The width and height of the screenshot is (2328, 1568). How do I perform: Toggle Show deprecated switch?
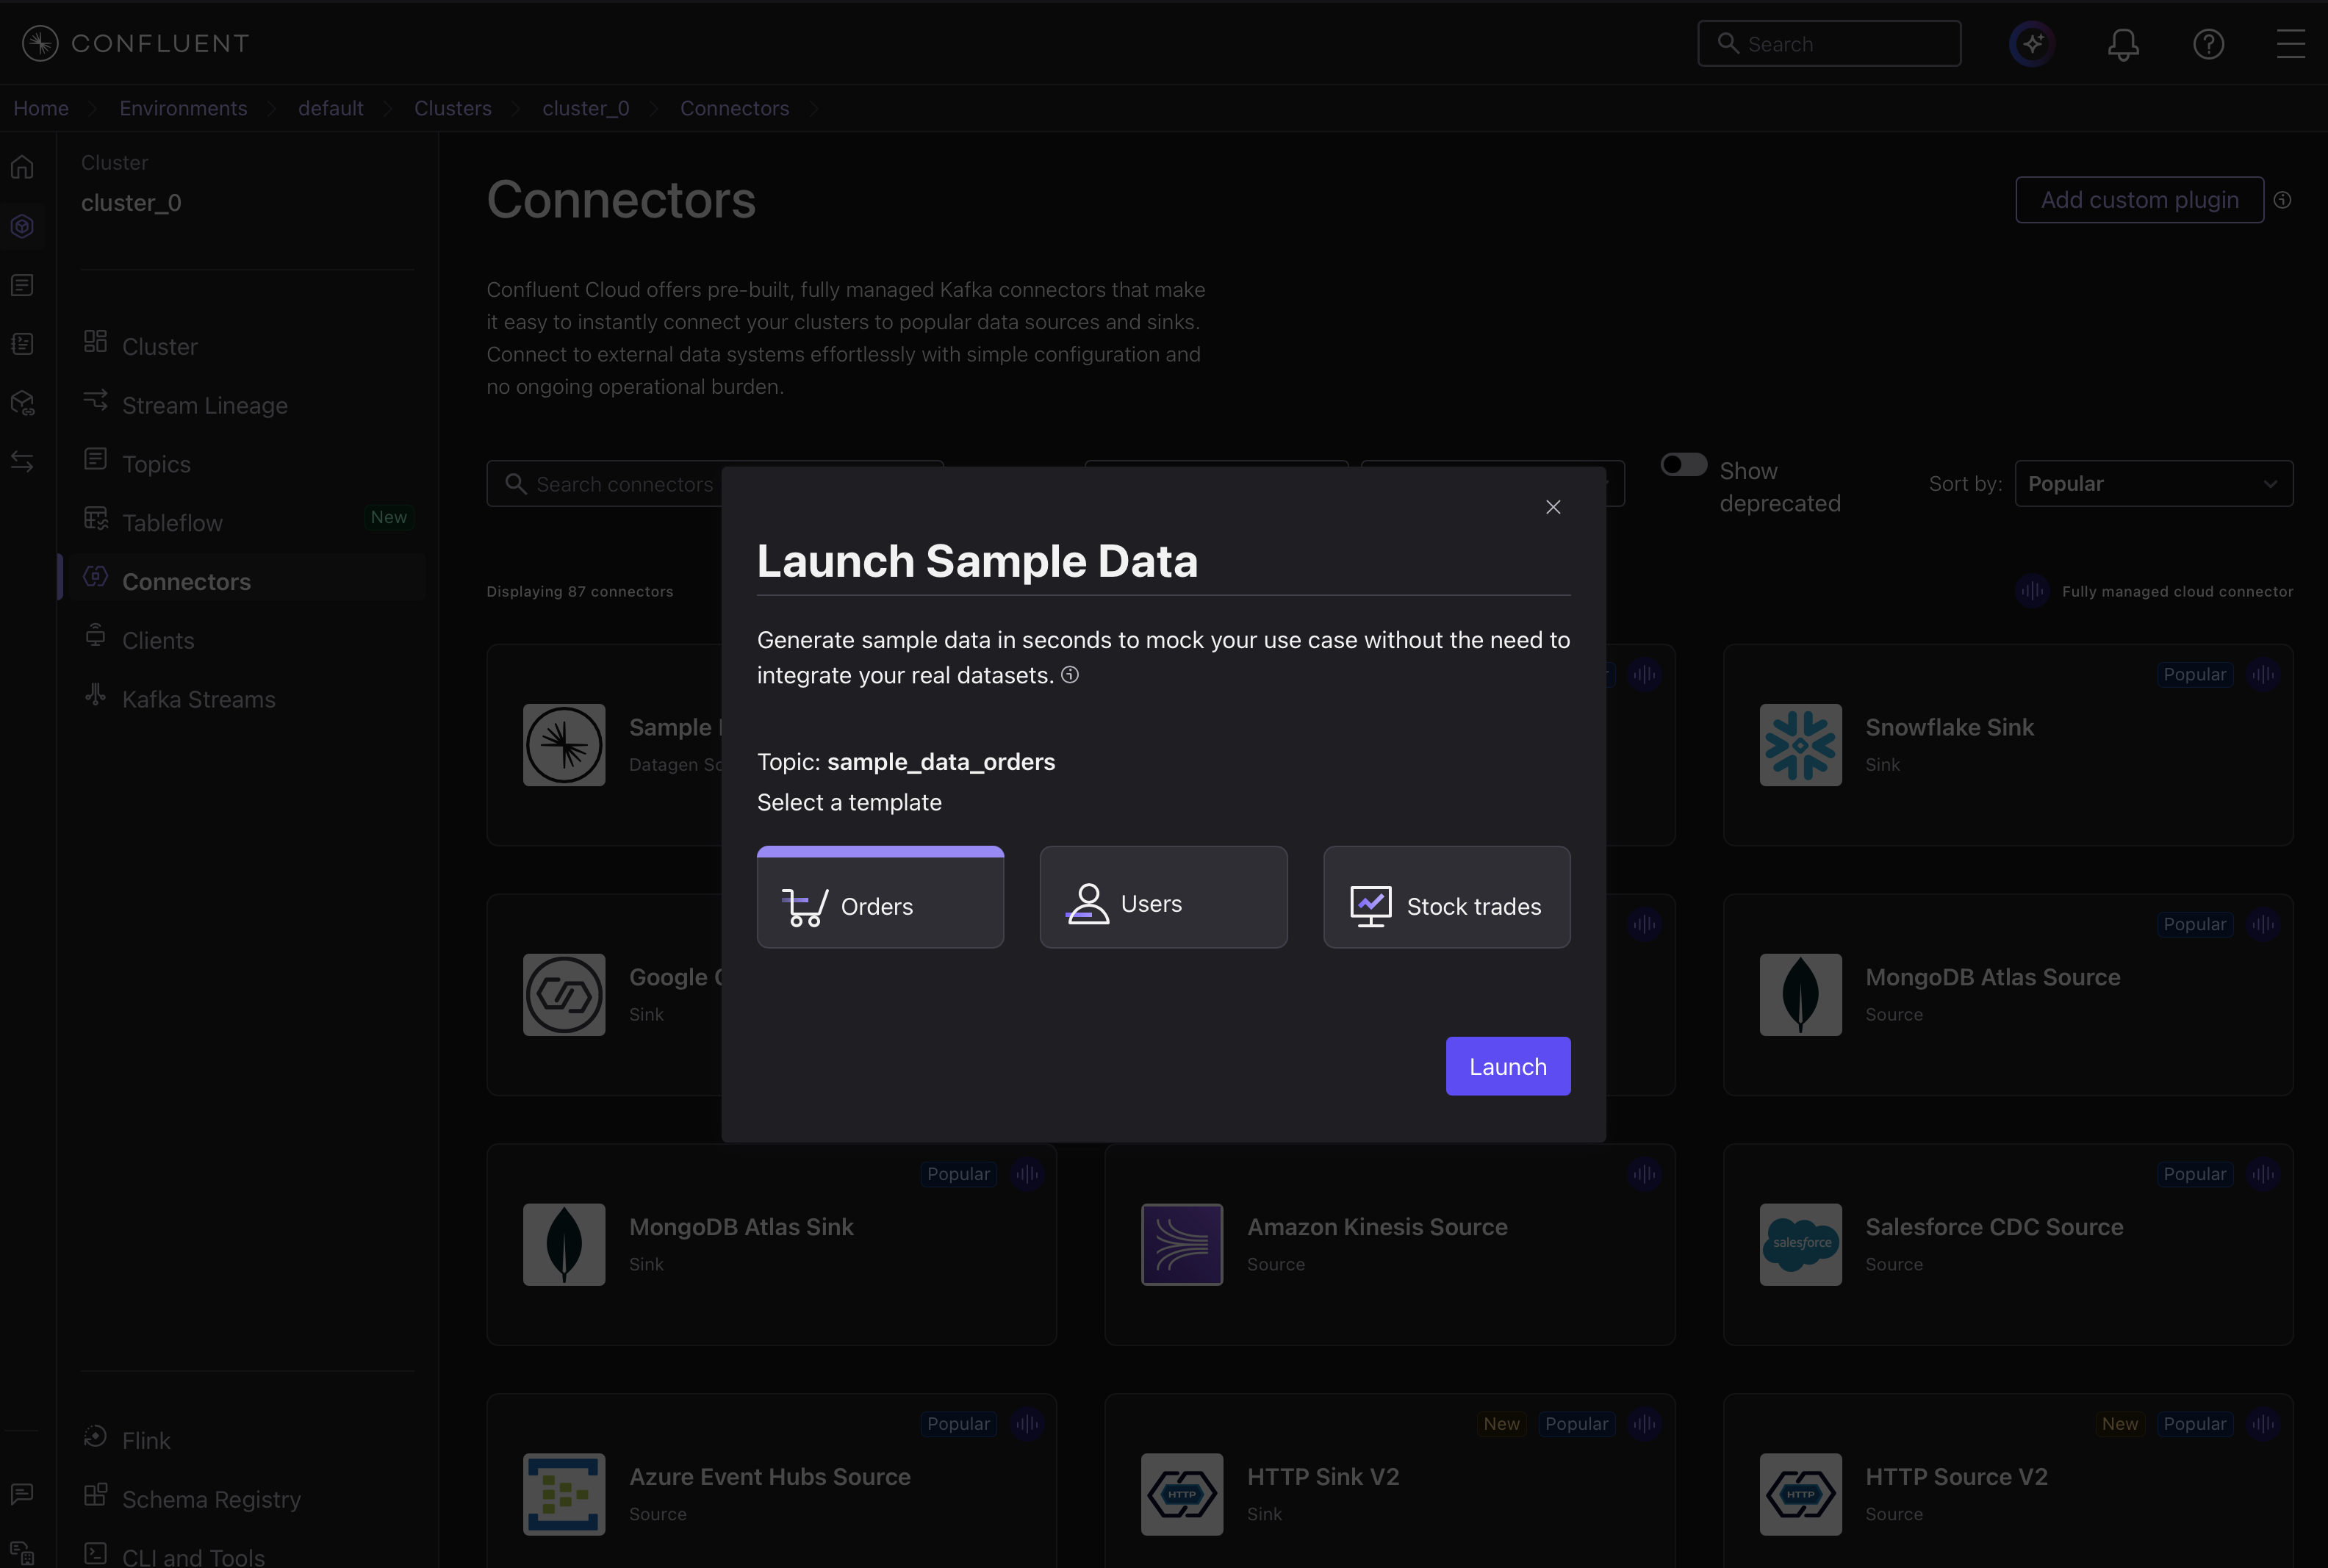[1684, 465]
